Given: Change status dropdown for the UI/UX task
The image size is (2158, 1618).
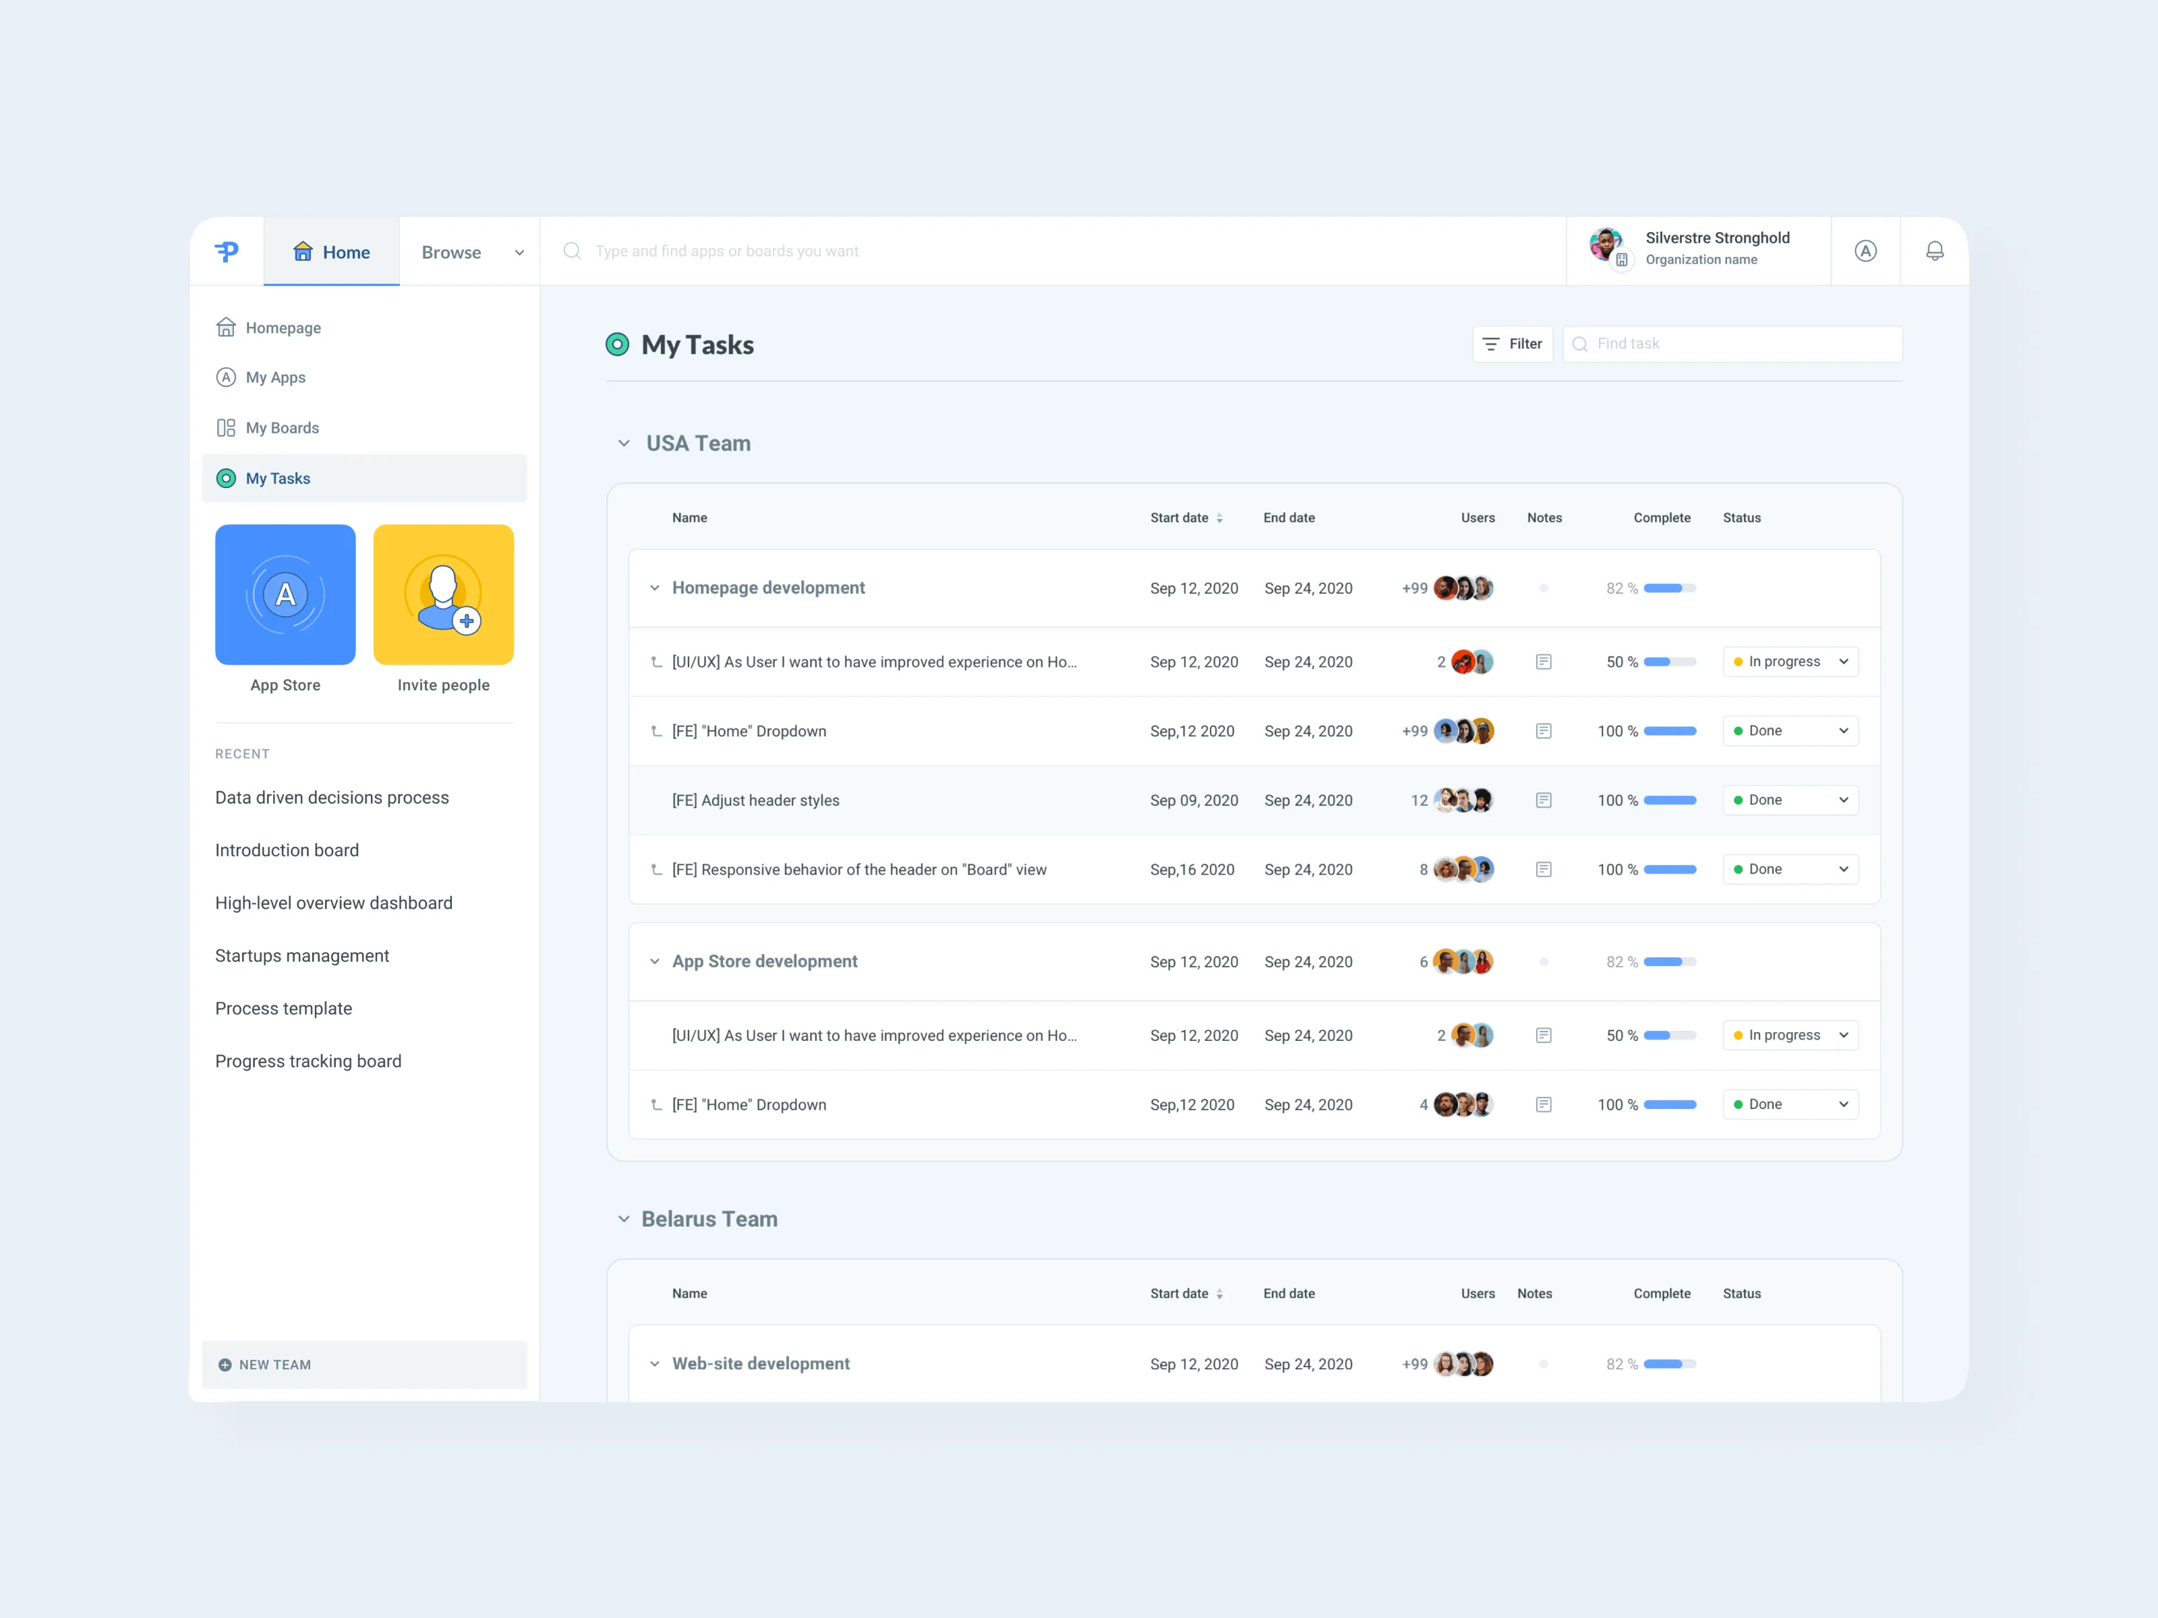Looking at the screenshot, I should (x=1789, y=661).
